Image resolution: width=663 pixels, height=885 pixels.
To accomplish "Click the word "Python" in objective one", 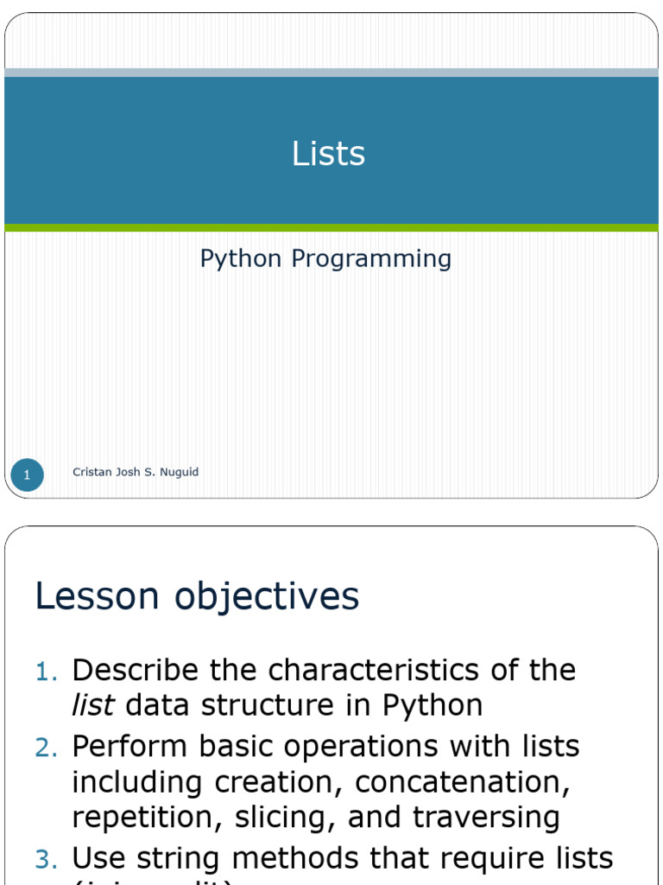I will point(433,706).
